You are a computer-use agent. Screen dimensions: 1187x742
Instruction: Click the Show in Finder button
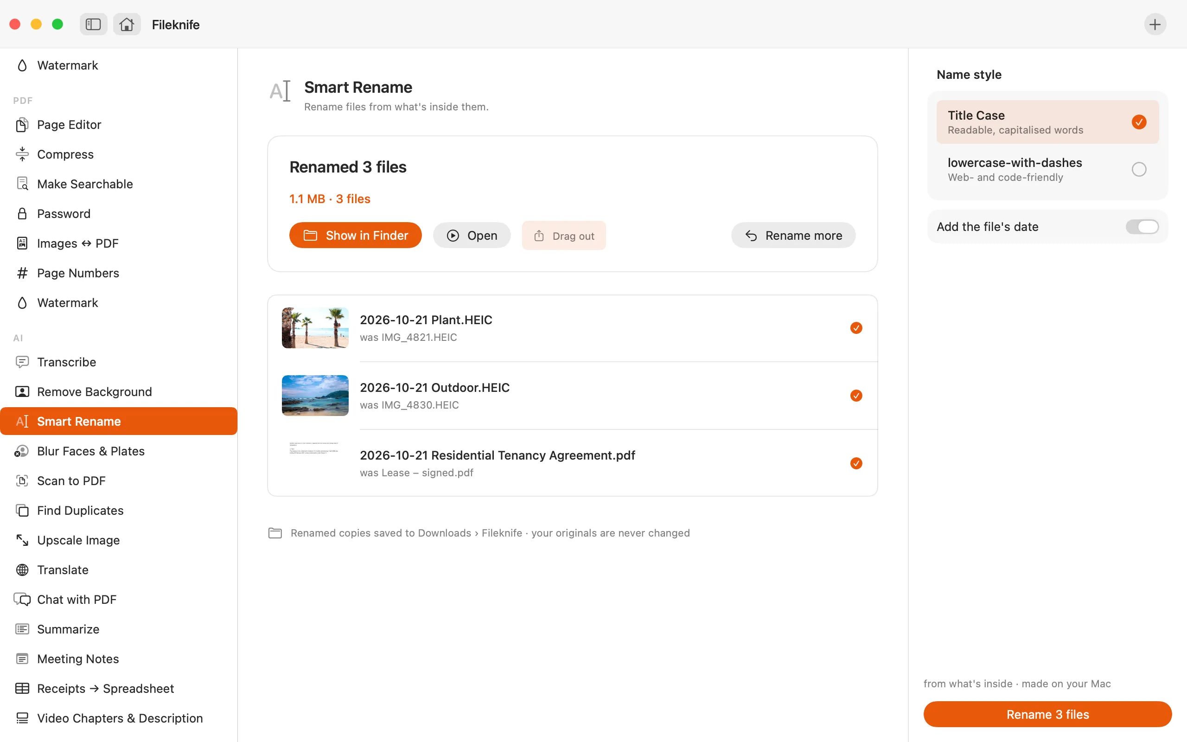(x=355, y=236)
